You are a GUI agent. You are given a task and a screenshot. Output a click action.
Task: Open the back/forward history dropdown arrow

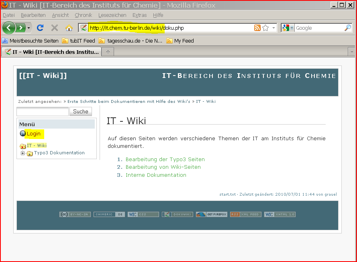tap(29, 28)
